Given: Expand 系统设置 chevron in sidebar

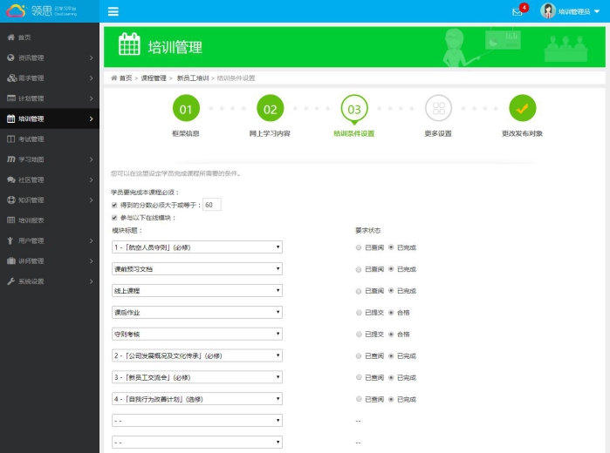Looking at the screenshot, I should 91,281.
